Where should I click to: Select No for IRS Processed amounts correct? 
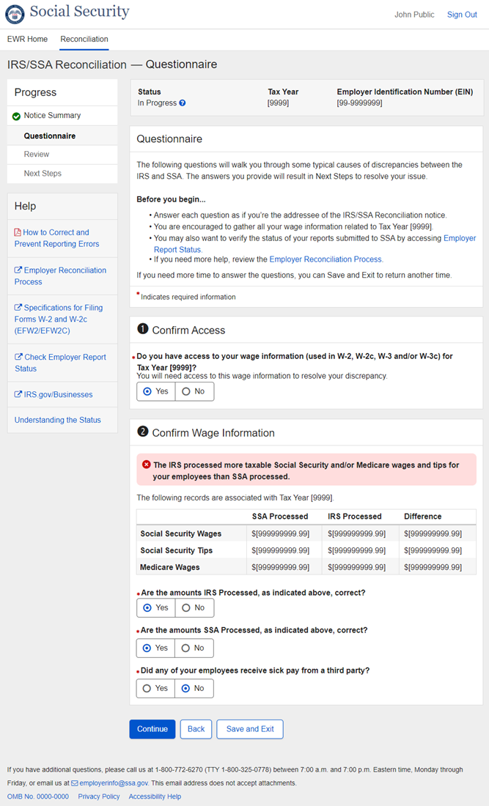click(194, 607)
